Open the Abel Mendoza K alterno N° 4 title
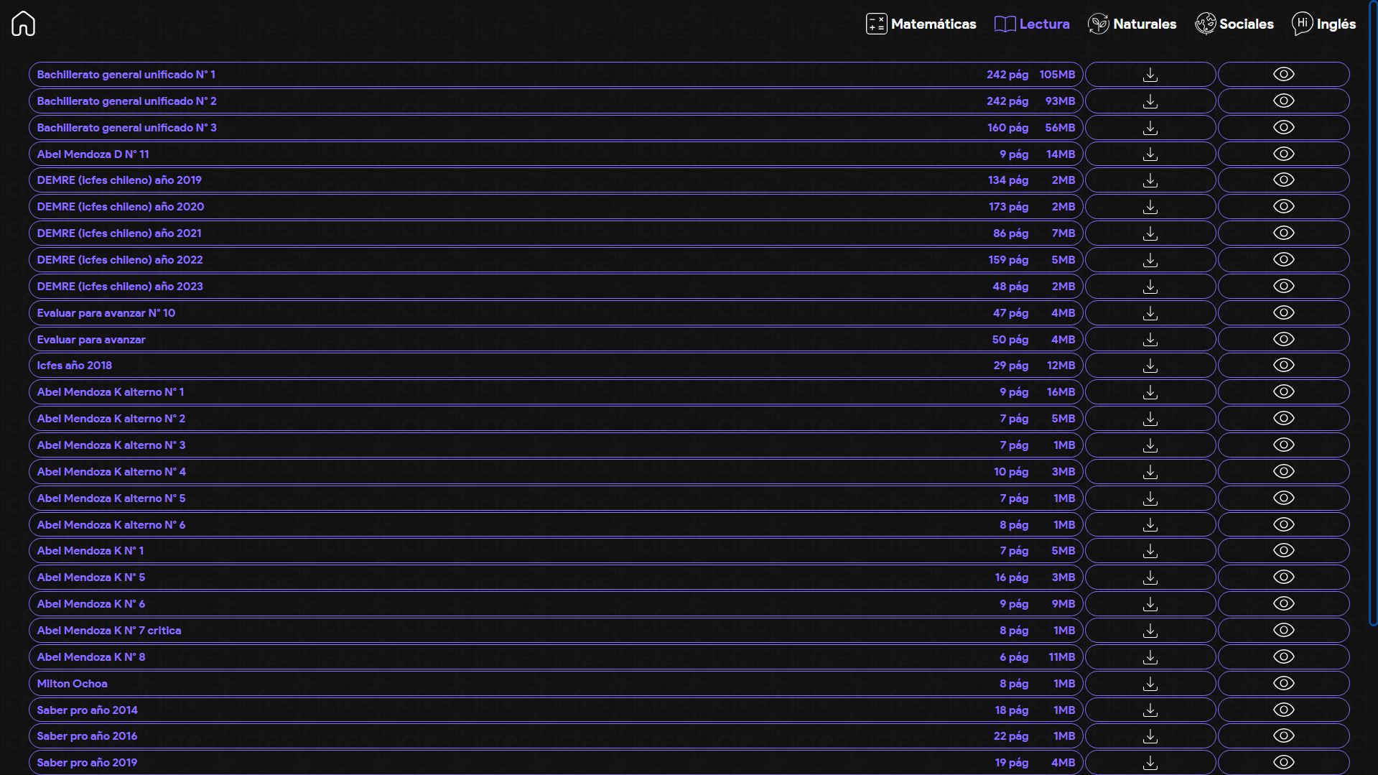The height and width of the screenshot is (775, 1378). click(x=111, y=472)
